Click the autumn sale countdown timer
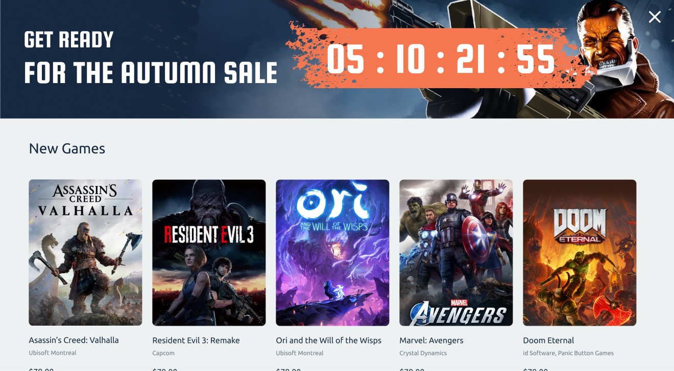The image size is (674, 371). tap(440, 59)
